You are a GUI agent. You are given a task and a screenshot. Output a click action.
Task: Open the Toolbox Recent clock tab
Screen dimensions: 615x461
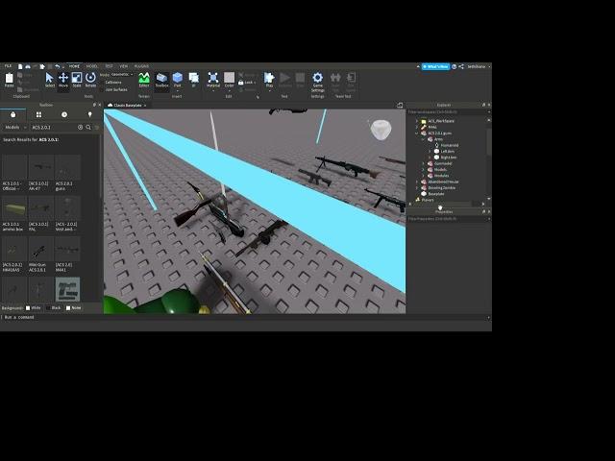pyautogui.click(x=64, y=114)
